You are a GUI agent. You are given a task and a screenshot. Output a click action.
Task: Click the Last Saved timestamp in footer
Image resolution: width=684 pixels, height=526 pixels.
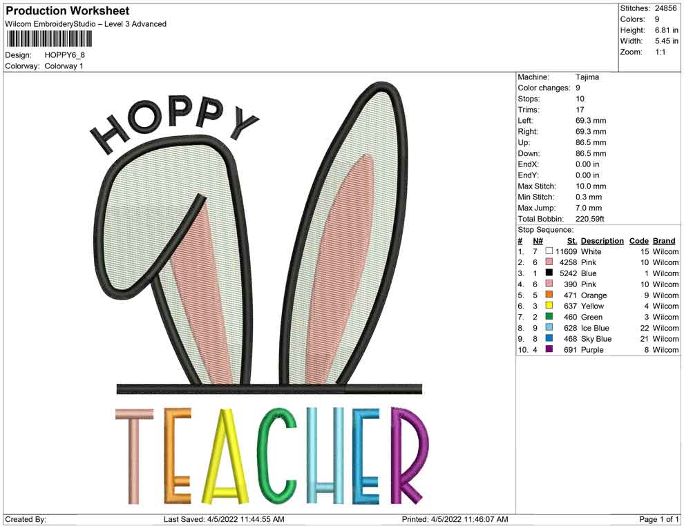(225, 519)
